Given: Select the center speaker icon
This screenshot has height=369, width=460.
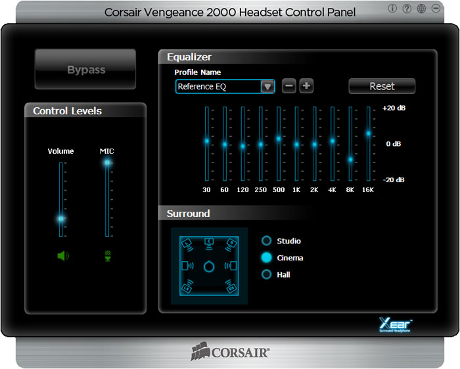Looking at the screenshot, I should pos(209,243).
